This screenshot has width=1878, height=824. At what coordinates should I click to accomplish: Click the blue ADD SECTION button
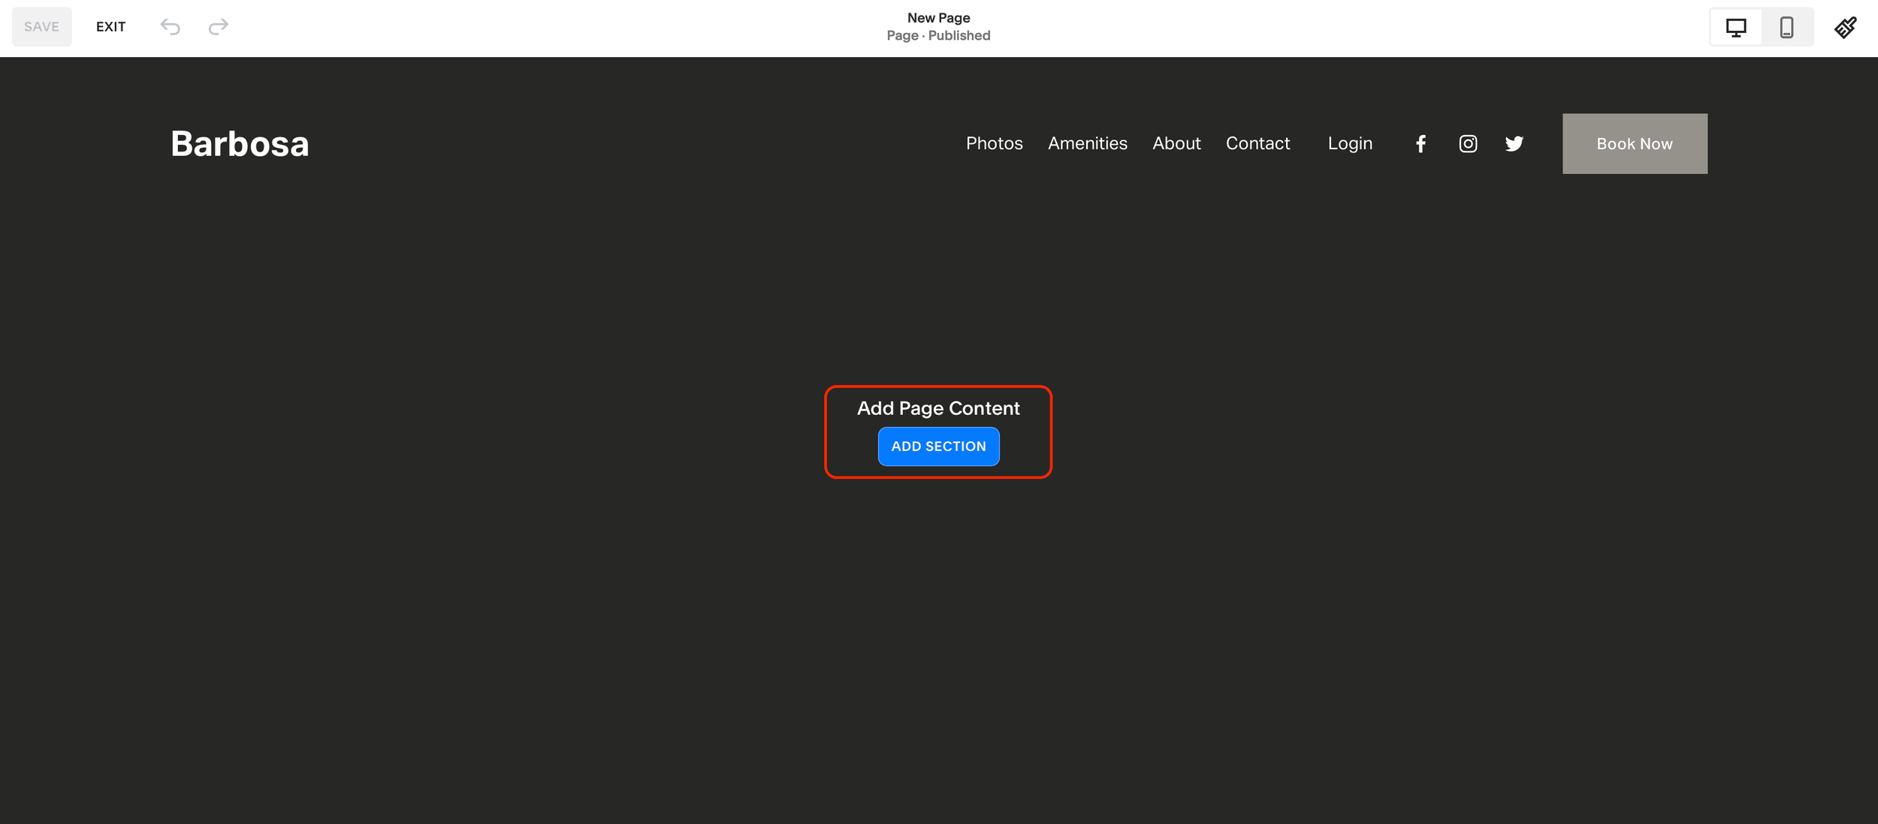938,447
